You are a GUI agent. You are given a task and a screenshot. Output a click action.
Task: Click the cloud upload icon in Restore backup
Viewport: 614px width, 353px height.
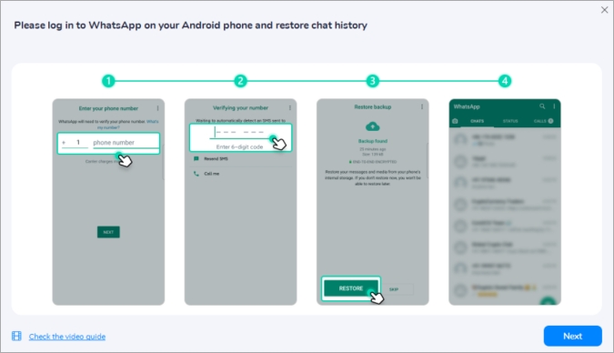pyautogui.click(x=372, y=126)
